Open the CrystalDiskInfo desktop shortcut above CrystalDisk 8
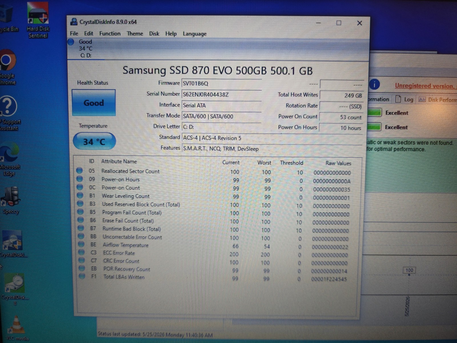The image size is (457, 343). pyautogui.click(x=13, y=244)
